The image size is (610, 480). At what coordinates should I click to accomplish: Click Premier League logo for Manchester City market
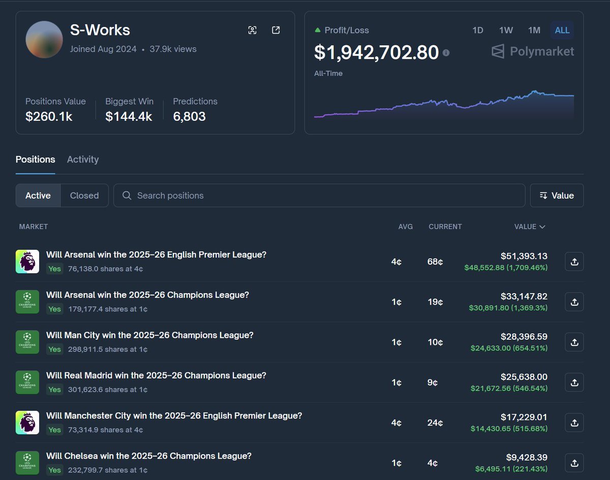pyautogui.click(x=27, y=422)
